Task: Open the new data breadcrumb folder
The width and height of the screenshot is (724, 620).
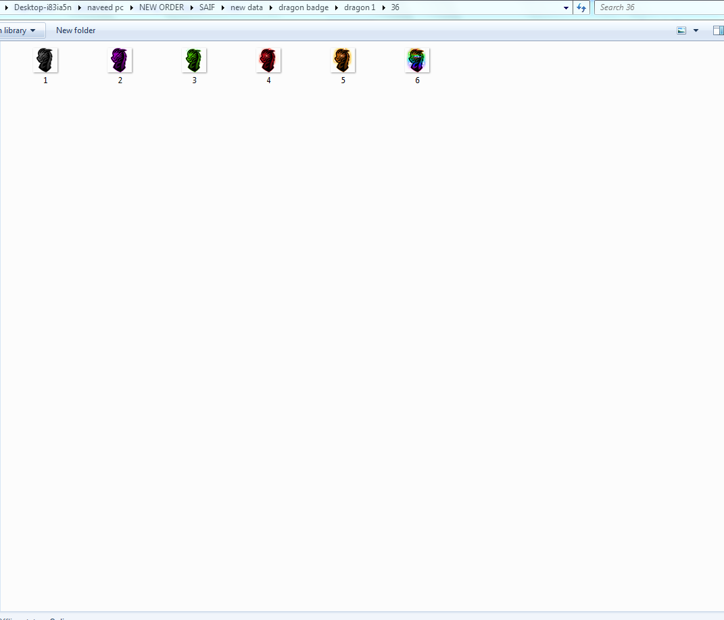Action: tap(247, 7)
